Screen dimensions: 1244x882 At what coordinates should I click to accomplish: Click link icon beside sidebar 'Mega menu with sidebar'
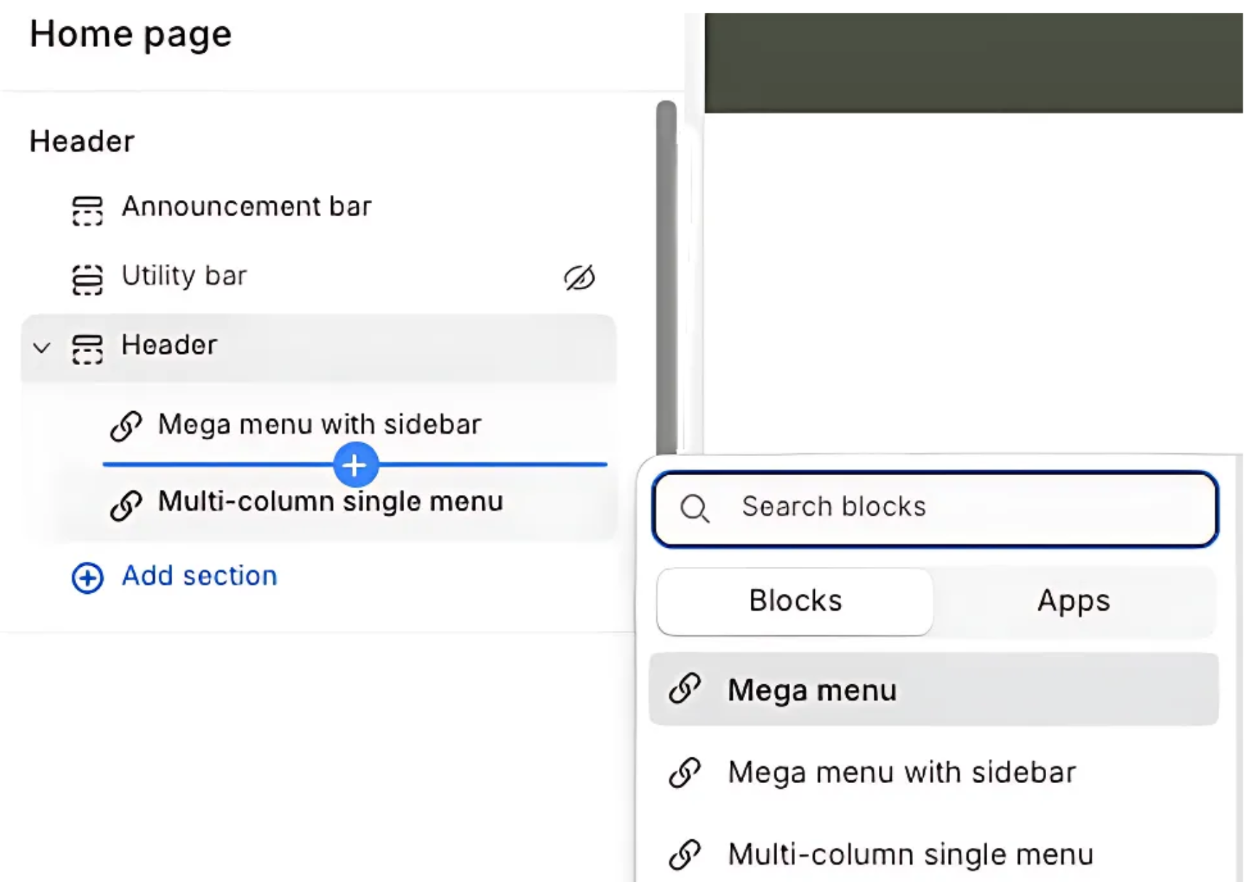126,427
